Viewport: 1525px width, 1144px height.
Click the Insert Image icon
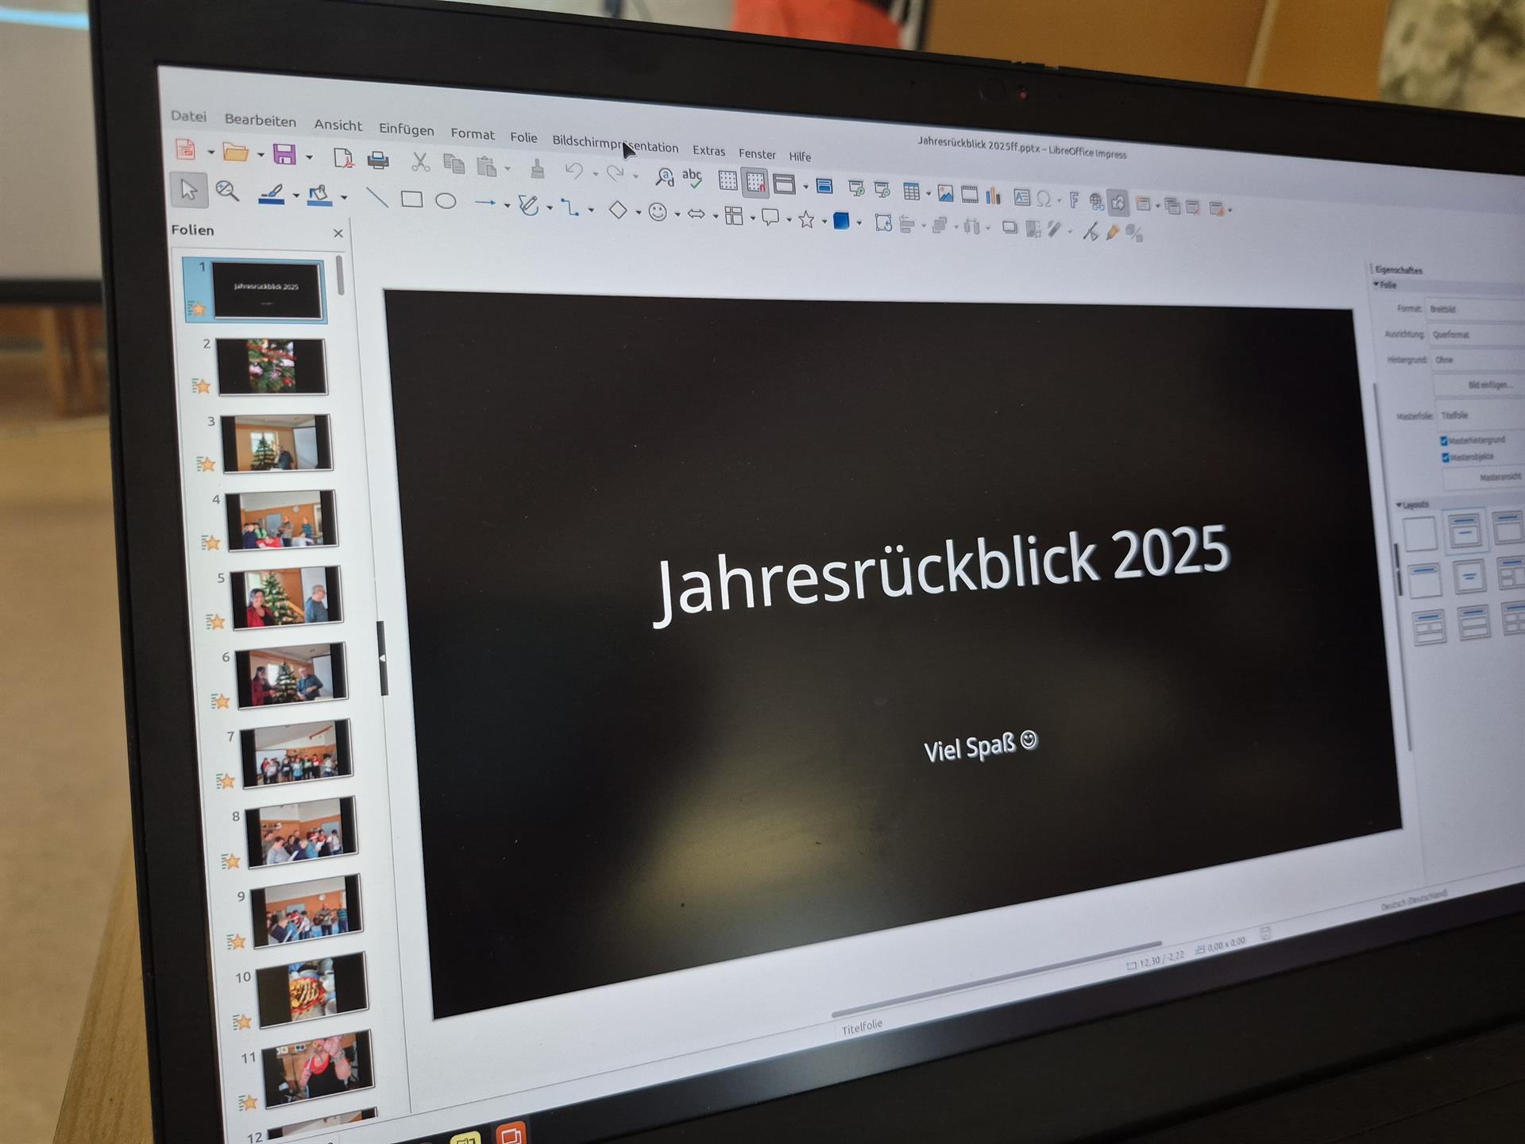945,193
